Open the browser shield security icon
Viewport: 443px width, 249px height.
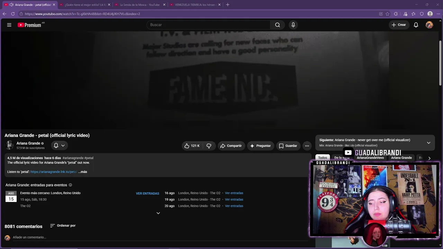click(422, 14)
